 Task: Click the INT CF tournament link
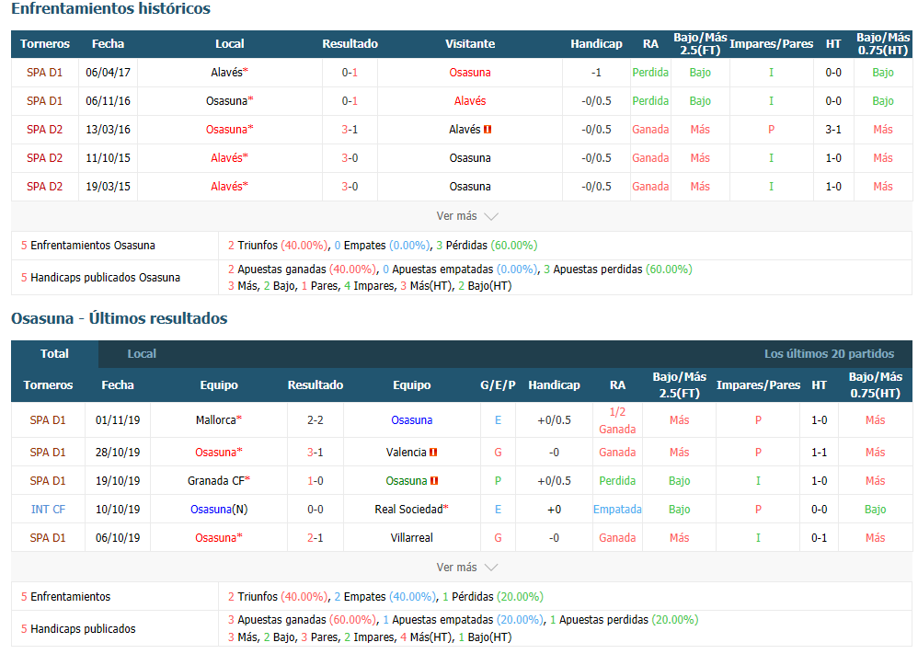tap(48, 510)
